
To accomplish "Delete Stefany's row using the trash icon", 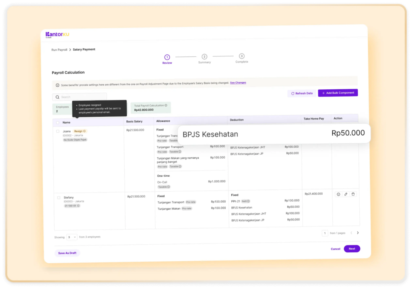I will click(x=353, y=194).
